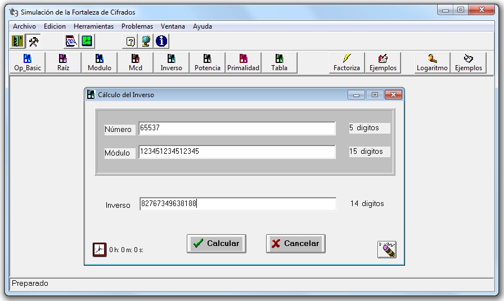Click into the Número input field
The image size is (504, 301).
point(236,129)
